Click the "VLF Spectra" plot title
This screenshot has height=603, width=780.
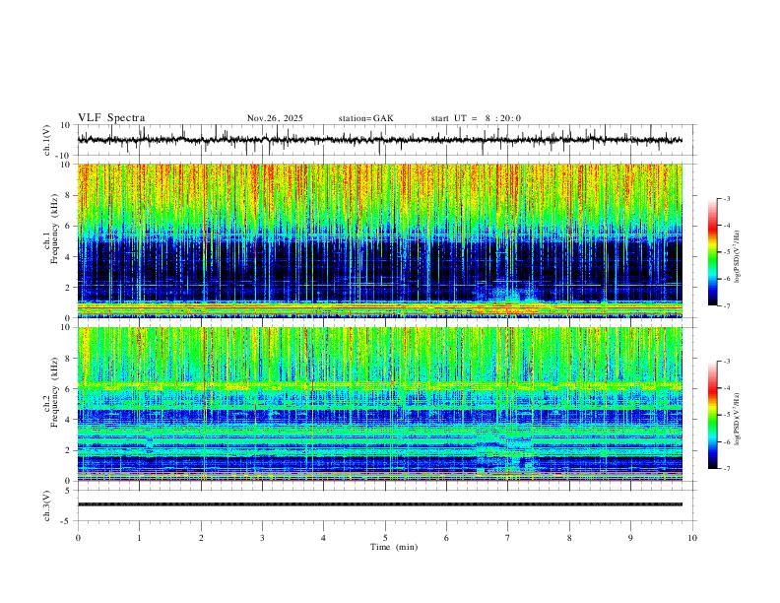[x=111, y=118]
